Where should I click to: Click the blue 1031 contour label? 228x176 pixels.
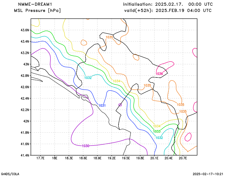[x=102, y=106]
